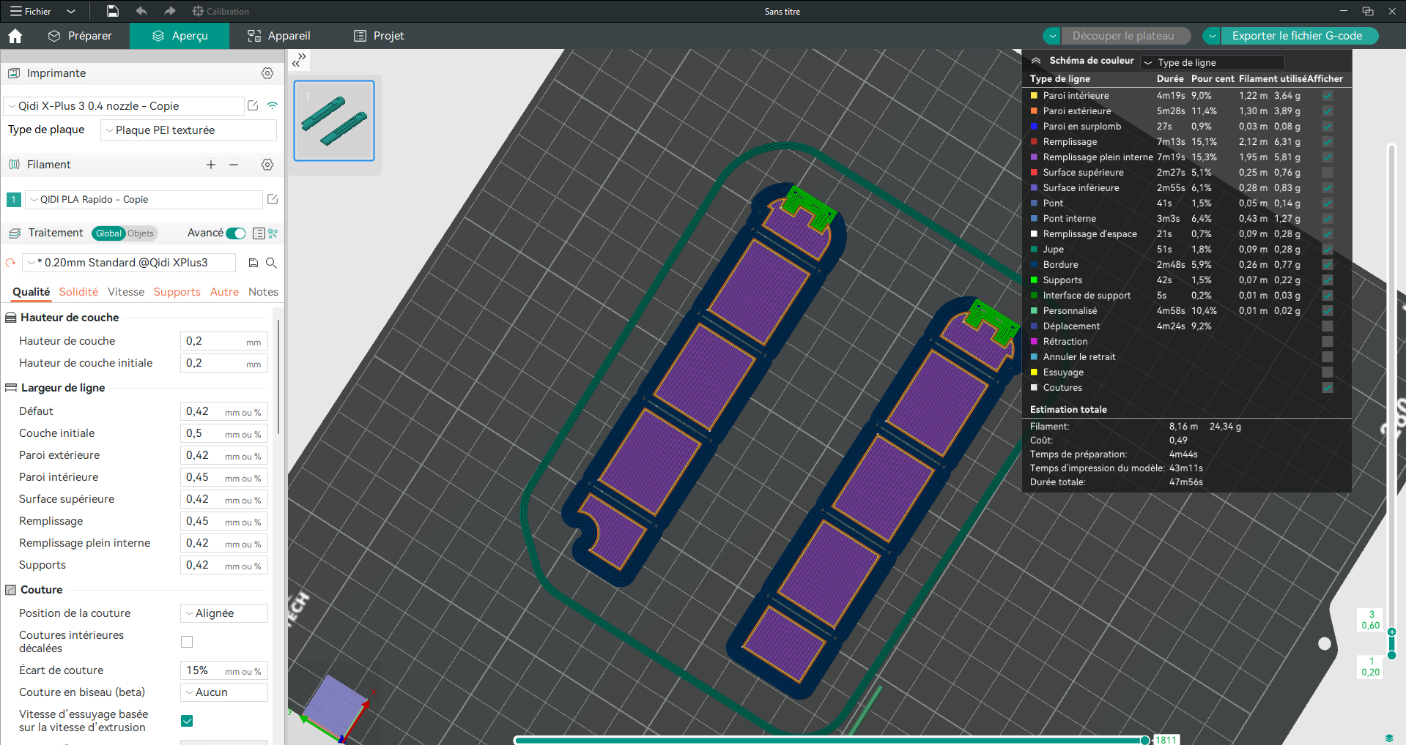The width and height of the screenshot is (1406, 745).
Task: Collapse the sidebar panel arrows icon
Action: point(299,60)
